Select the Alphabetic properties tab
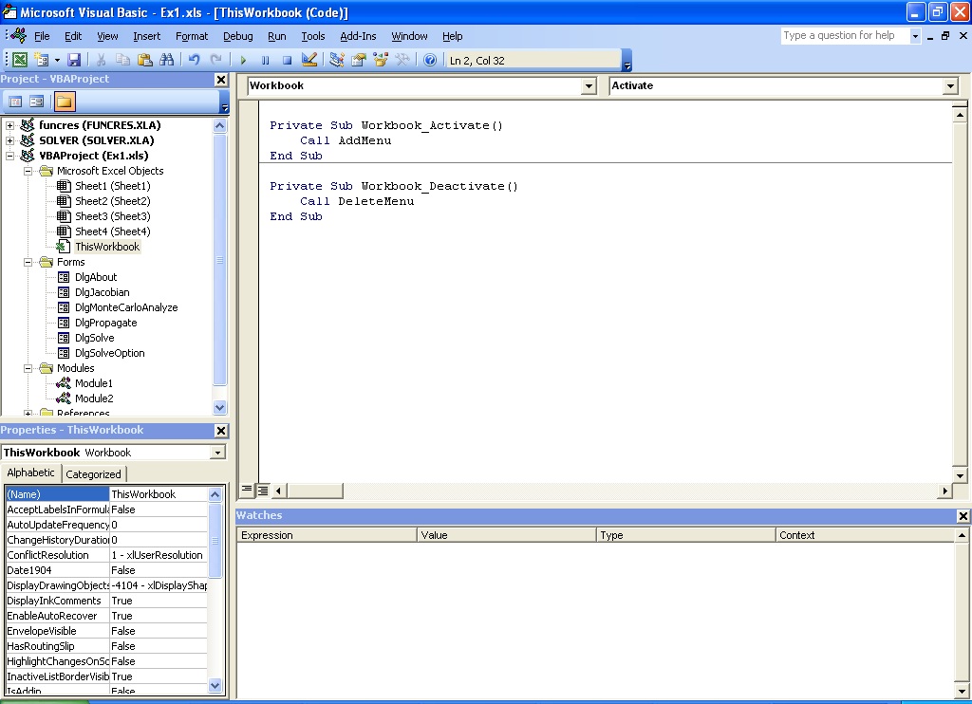This screenshot has height=704, width=972. click(x=30, y=472)
